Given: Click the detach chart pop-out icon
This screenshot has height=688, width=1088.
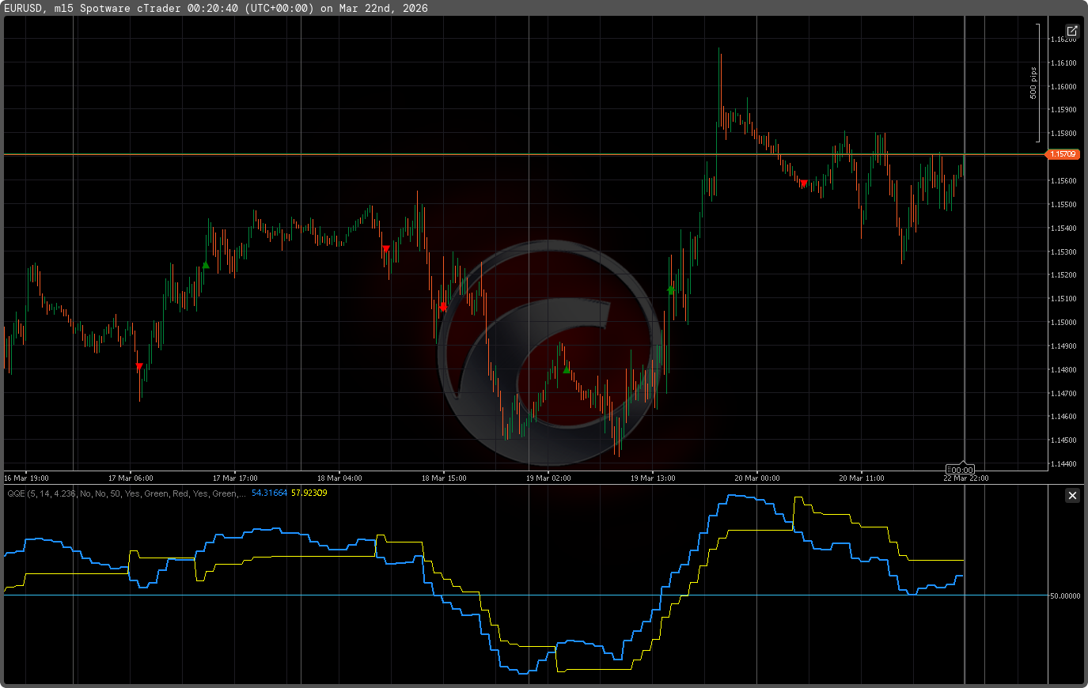Looking at the screenshot, I should coord(1071,32).
